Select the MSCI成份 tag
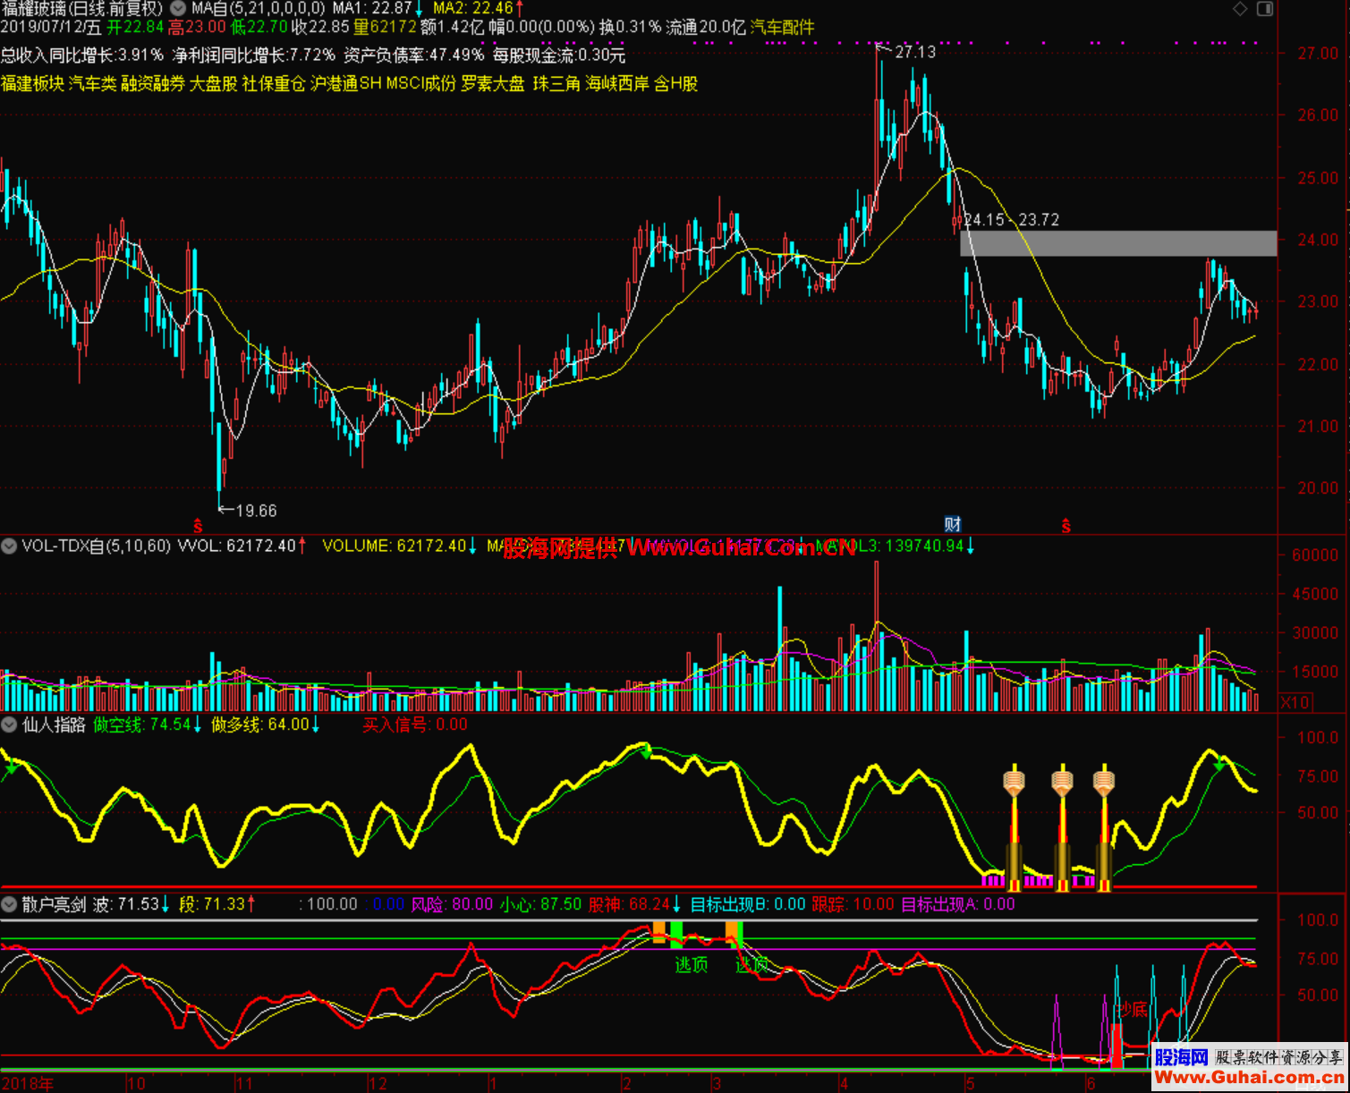 [x=420, y=84]
